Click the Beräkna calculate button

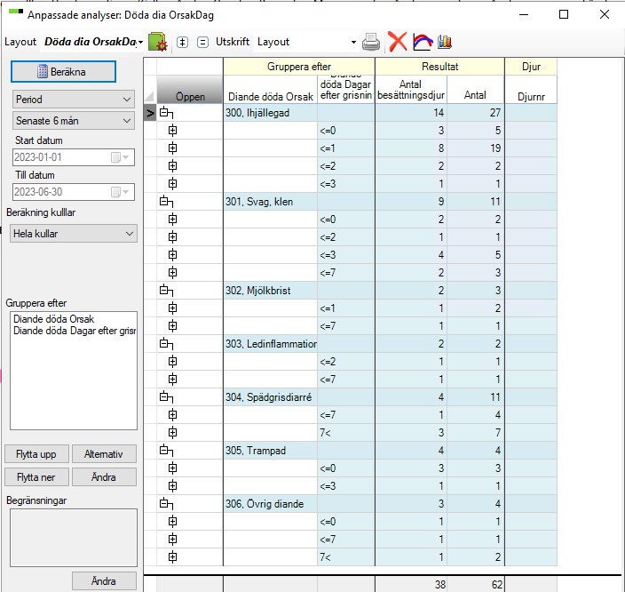[63, 71]
